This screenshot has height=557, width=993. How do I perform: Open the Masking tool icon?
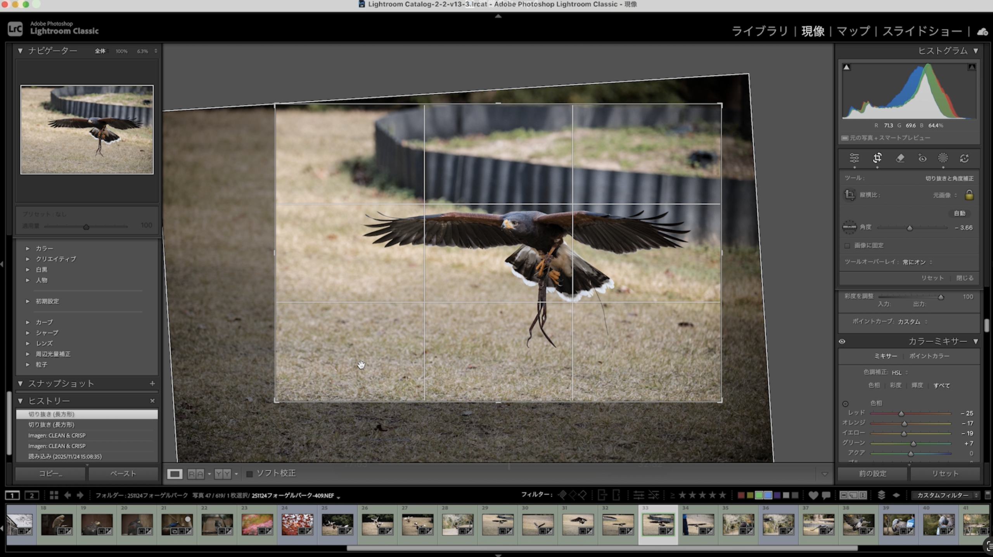[x=943, y=158]
